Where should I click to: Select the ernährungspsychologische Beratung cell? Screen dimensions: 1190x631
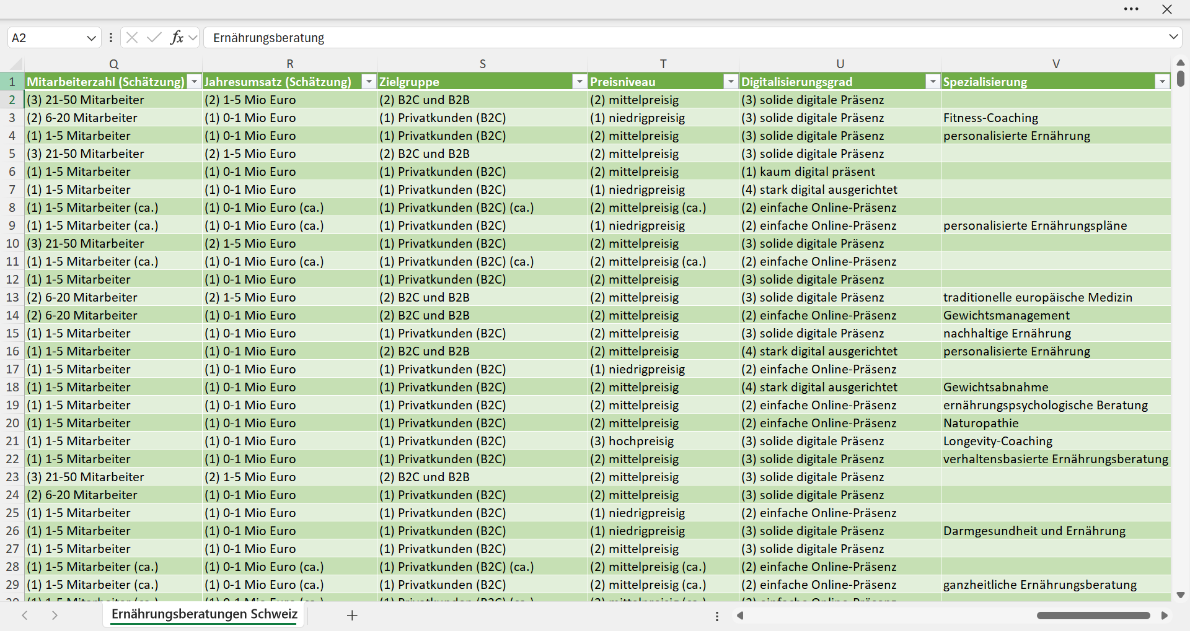(1056, 405)
